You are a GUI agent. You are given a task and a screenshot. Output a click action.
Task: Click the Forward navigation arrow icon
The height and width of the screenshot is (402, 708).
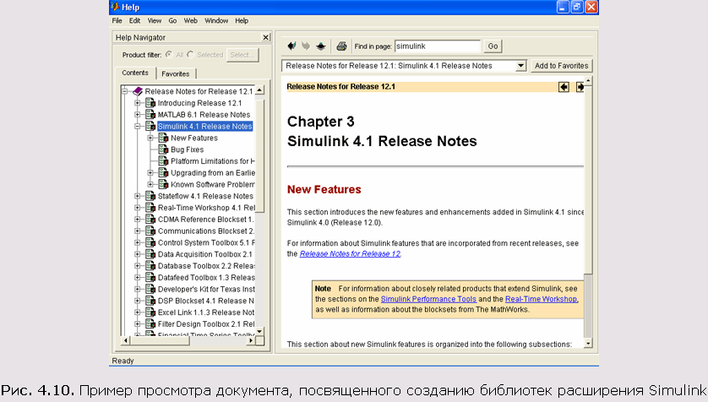(x=306, y=46)
